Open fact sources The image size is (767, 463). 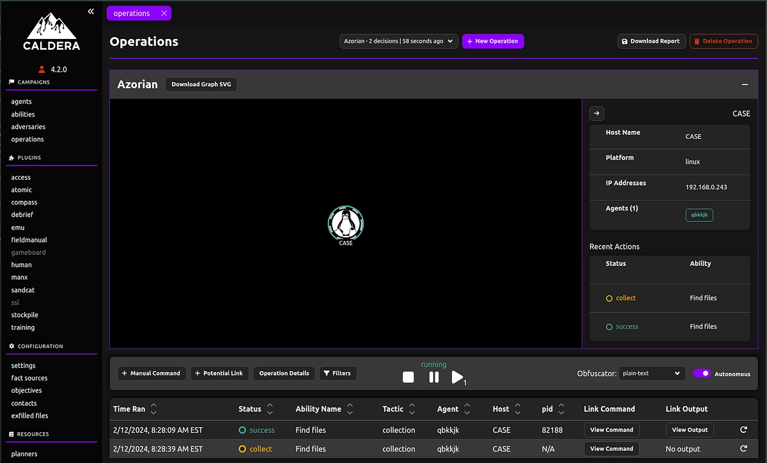(x=29, y=378)
